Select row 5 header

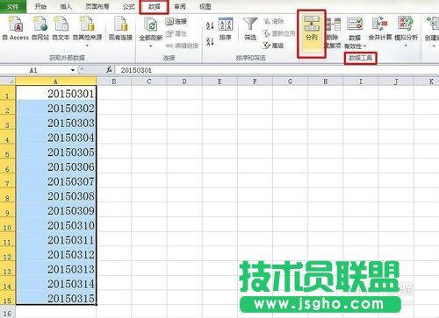pos(7,152)
